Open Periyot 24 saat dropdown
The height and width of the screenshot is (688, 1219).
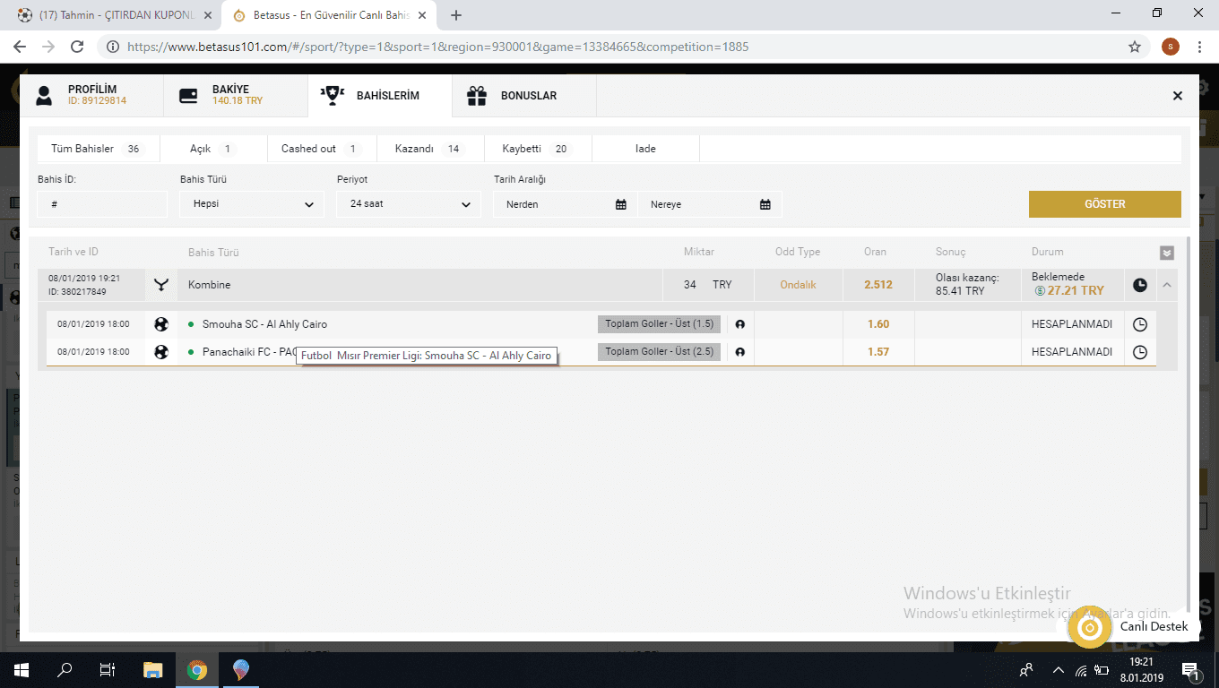(409, 204)
